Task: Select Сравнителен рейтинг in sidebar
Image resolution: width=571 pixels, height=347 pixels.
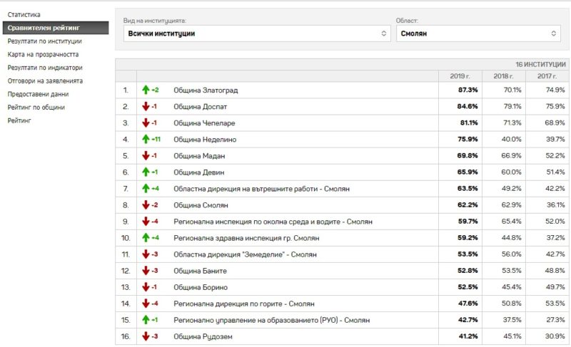Action: 56,28
